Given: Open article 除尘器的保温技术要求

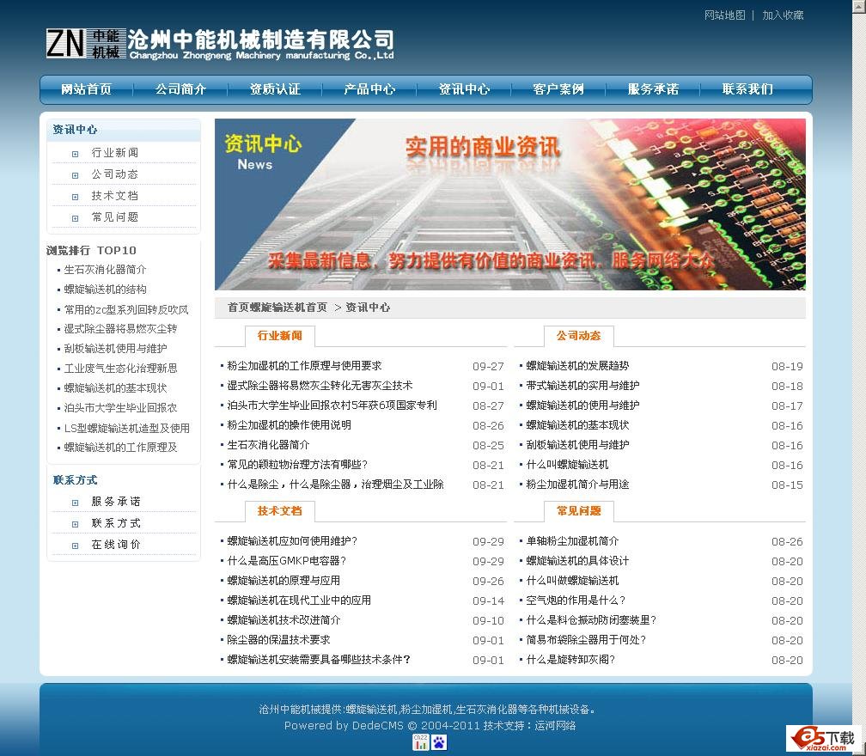Looking at the screenshot, I should coord(278,640).
